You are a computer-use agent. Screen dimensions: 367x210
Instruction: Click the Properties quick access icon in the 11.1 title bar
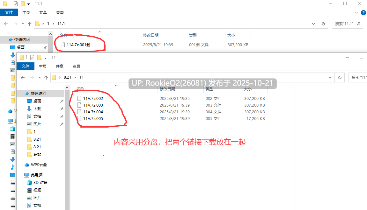[15, 4]
